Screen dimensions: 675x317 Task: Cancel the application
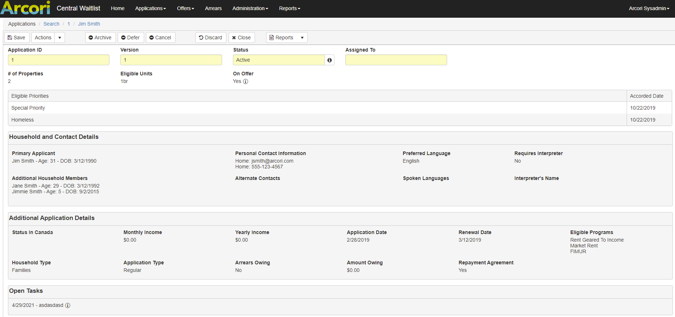coord(161,38)
